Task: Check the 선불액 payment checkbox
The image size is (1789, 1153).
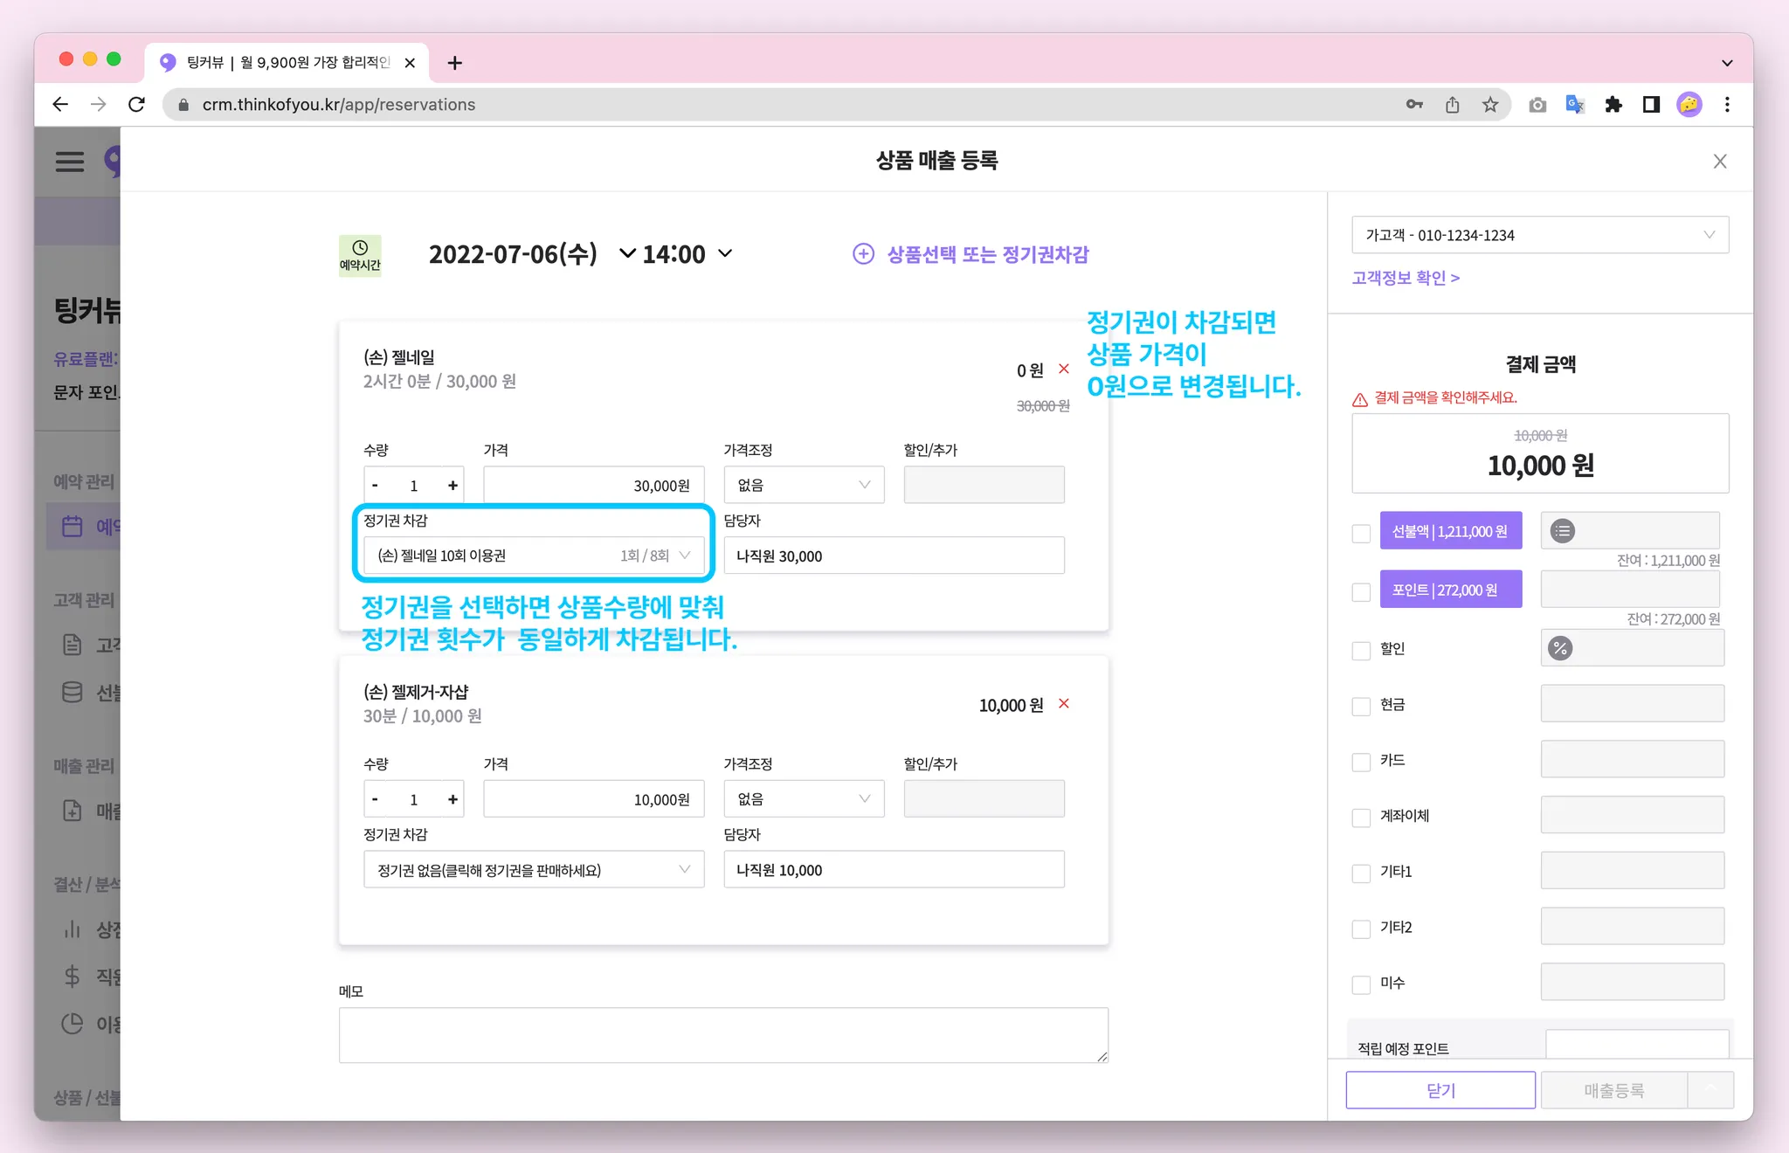Action: click(1361, 533)
